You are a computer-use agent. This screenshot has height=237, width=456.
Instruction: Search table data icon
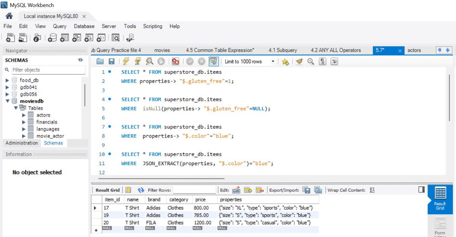coord(116,37)
